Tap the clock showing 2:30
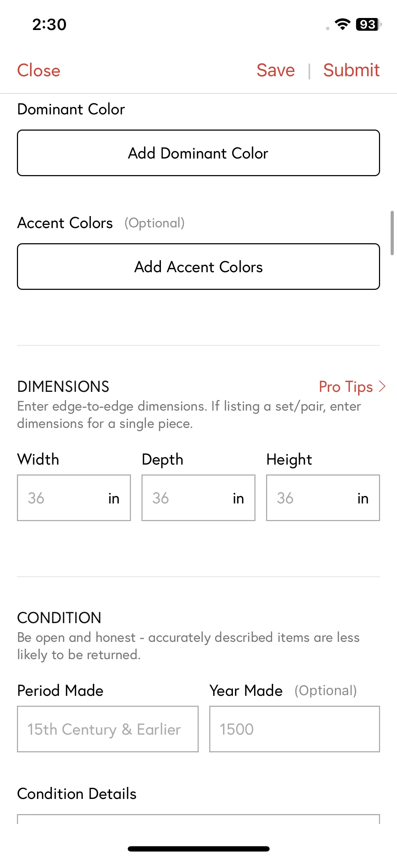 [x=49, y=24]
